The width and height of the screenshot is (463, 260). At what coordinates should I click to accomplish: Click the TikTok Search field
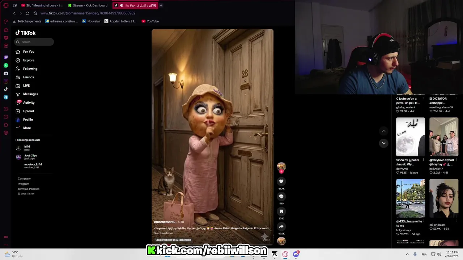coord(34,42)
